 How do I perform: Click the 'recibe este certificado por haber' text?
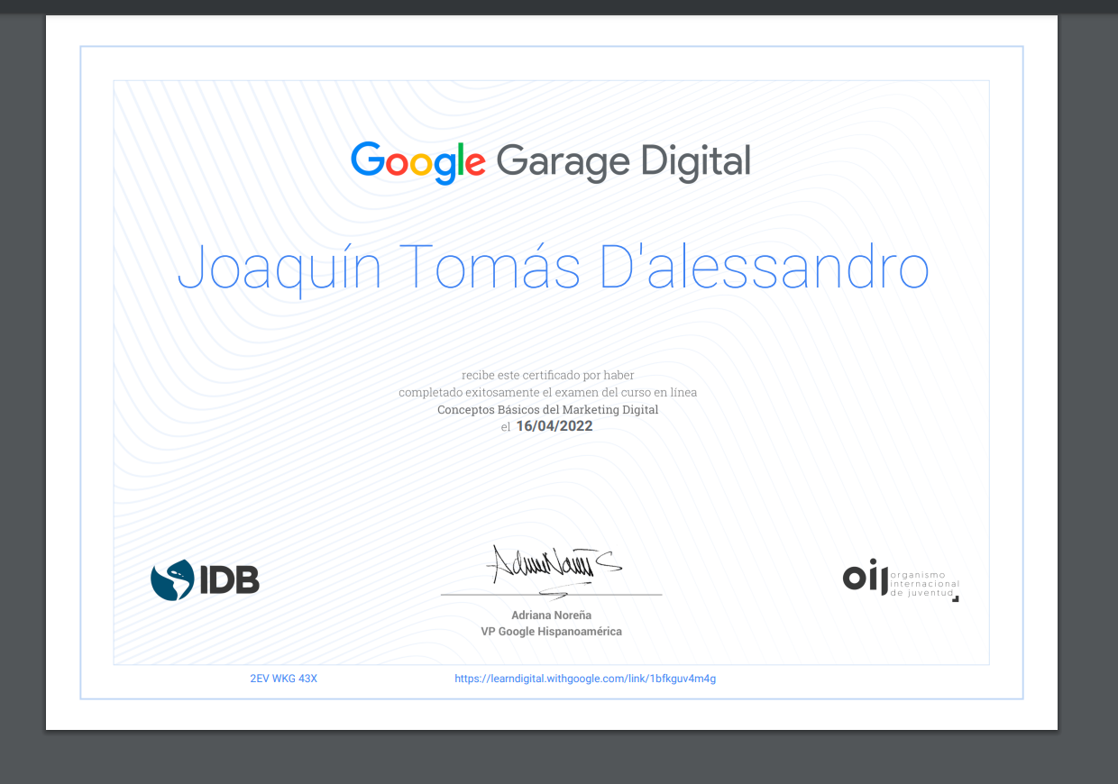coord(547,375)
